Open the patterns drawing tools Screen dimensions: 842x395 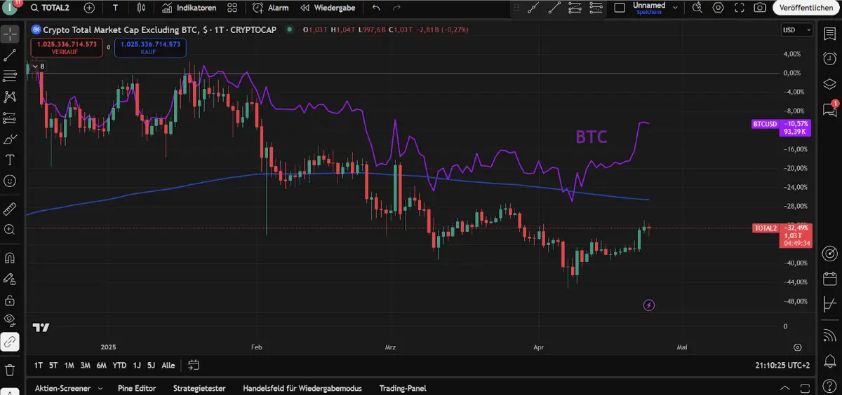(x=10, y=97)
